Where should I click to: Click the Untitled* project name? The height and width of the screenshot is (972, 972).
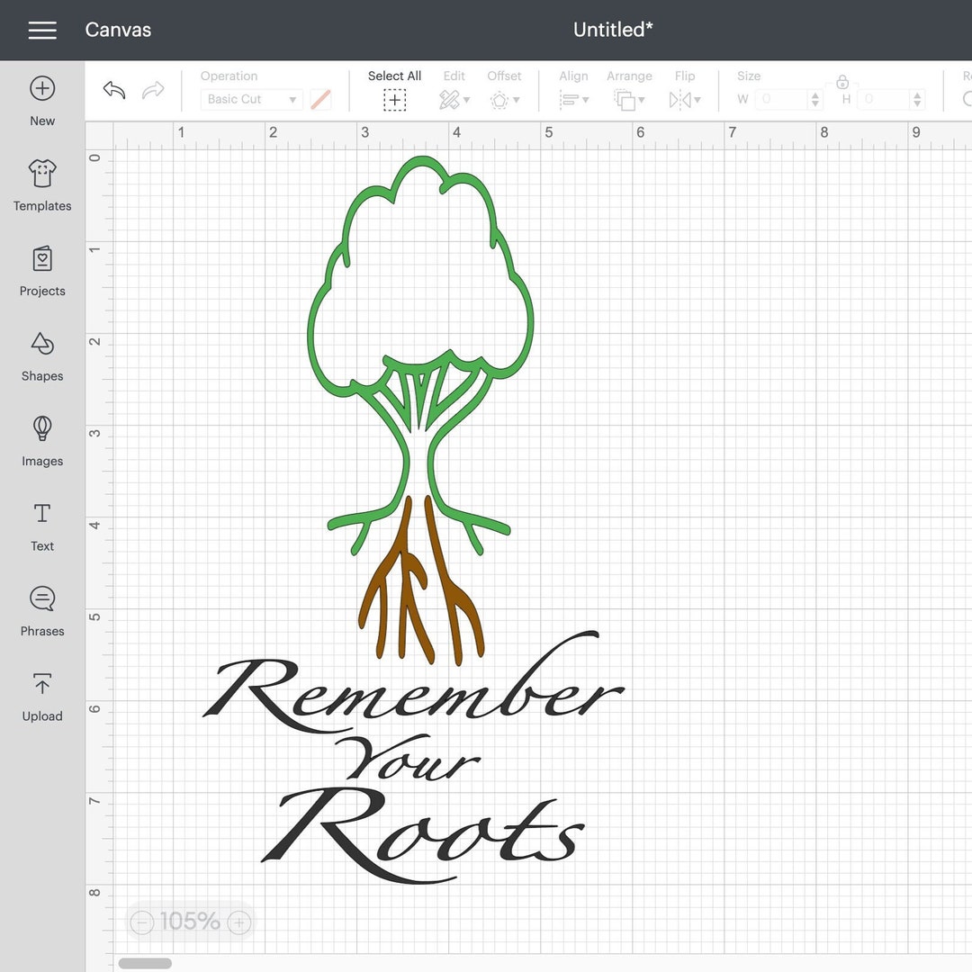point(613,30)
